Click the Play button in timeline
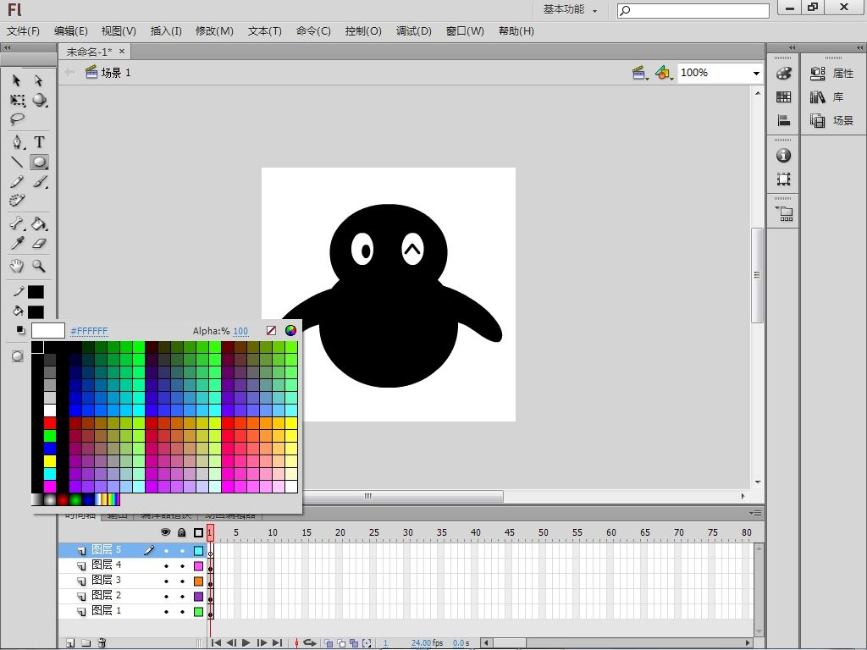 point(246,643)
